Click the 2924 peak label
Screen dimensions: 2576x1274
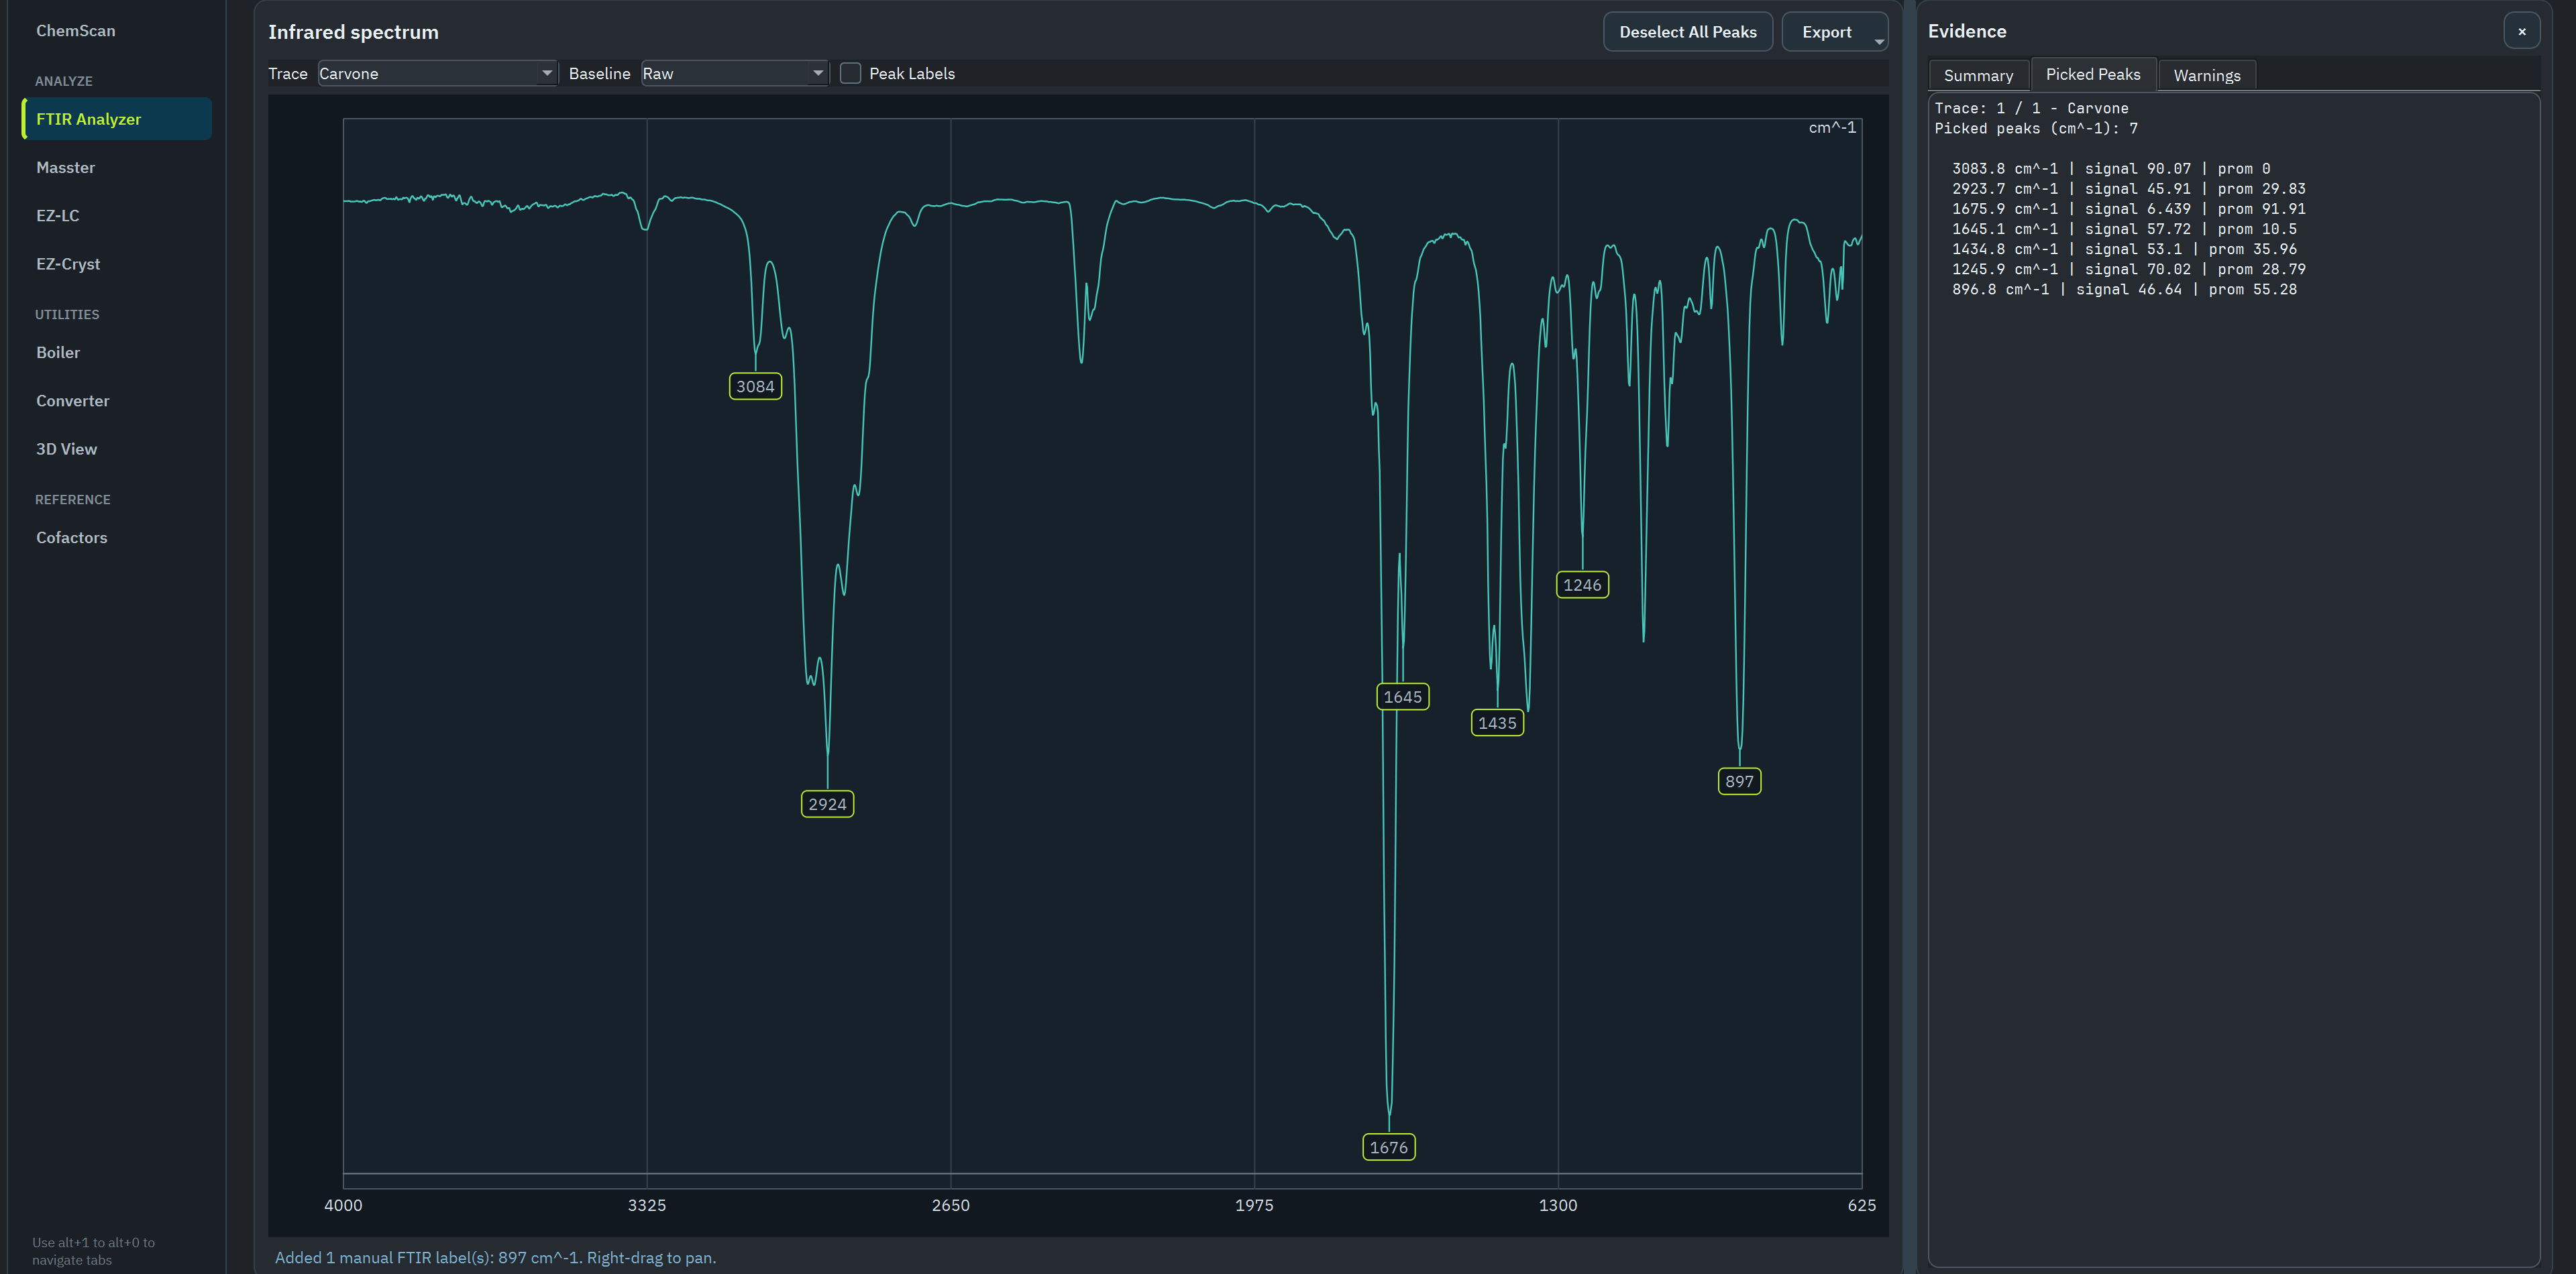pyautogui.click(x=827, y=805)
